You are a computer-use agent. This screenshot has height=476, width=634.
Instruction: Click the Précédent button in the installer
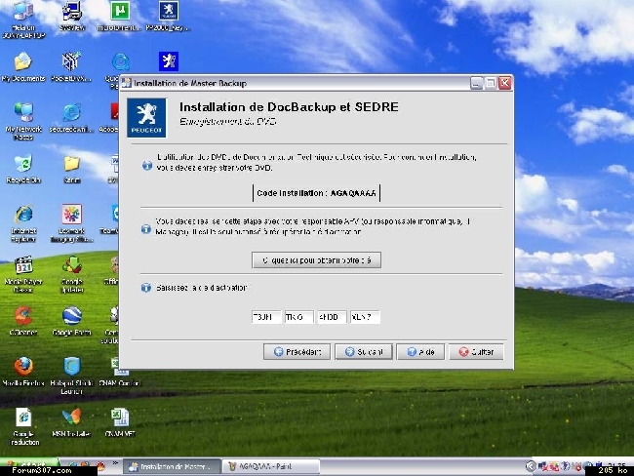point(297,352)
